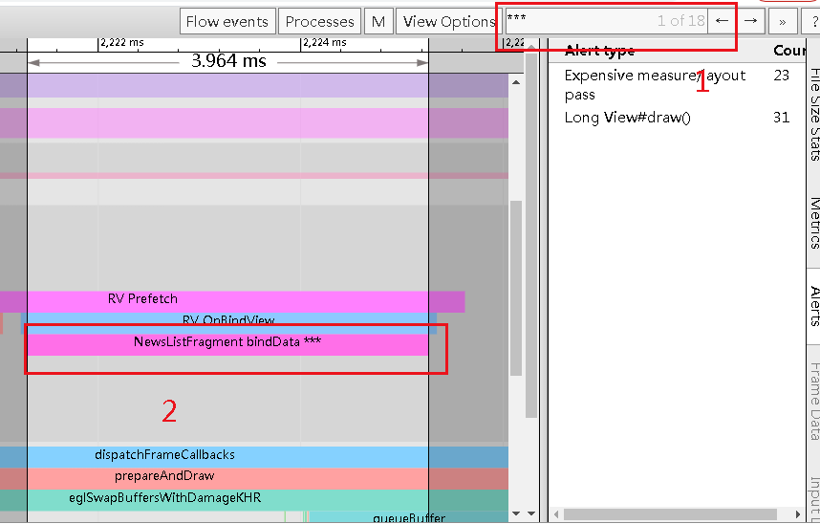Click the 2,224 ms ruler mark

pyautogui.click(x=324, y=43)
